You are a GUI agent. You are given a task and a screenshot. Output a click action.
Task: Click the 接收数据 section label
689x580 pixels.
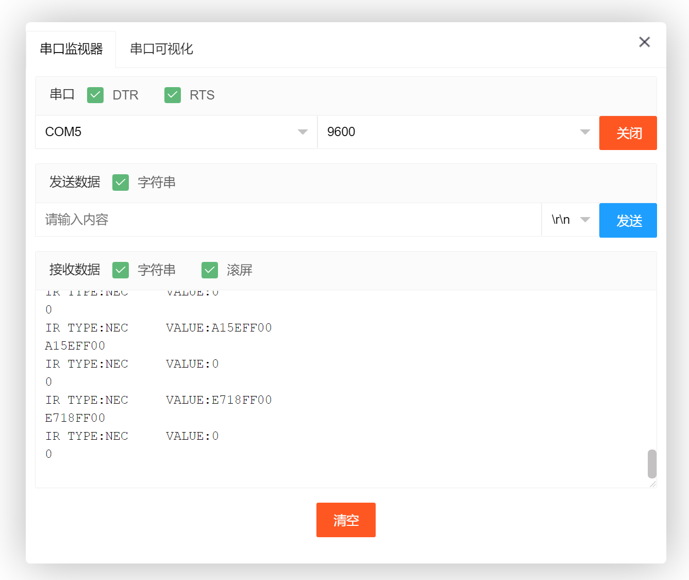pyautogui.click(x=75, y=270)
